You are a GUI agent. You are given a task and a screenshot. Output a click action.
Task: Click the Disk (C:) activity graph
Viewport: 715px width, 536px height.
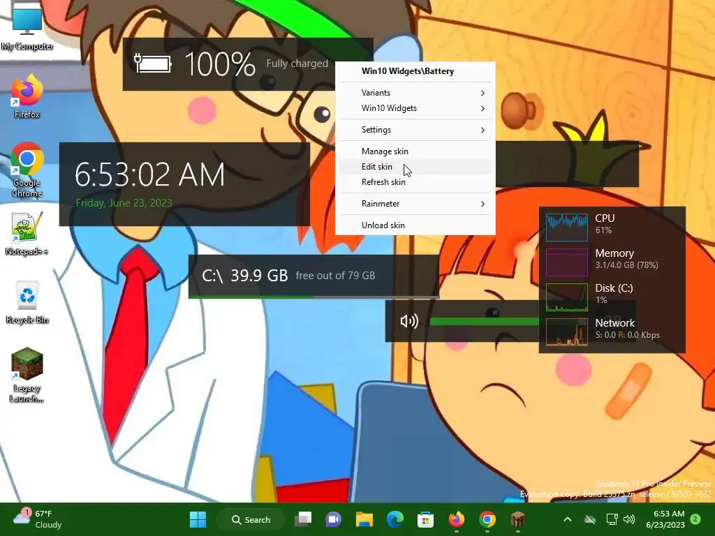[567, 297]
